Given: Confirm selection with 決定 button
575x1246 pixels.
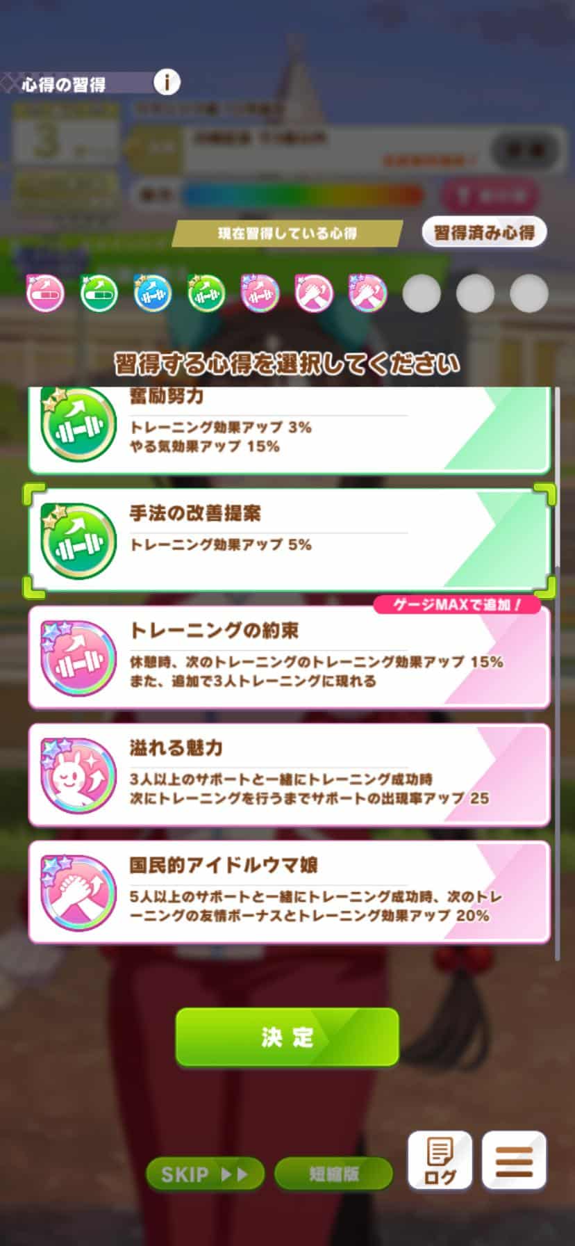Looking at the screenshot, I should click(x=287, y=1037).
